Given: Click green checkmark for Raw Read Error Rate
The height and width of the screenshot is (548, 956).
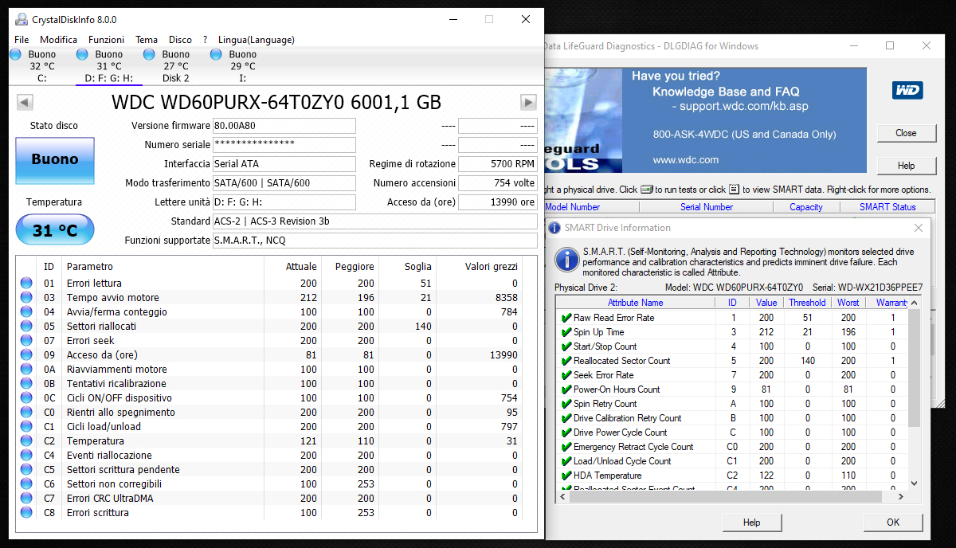Looking at the screenshot, I should [566, 317].
